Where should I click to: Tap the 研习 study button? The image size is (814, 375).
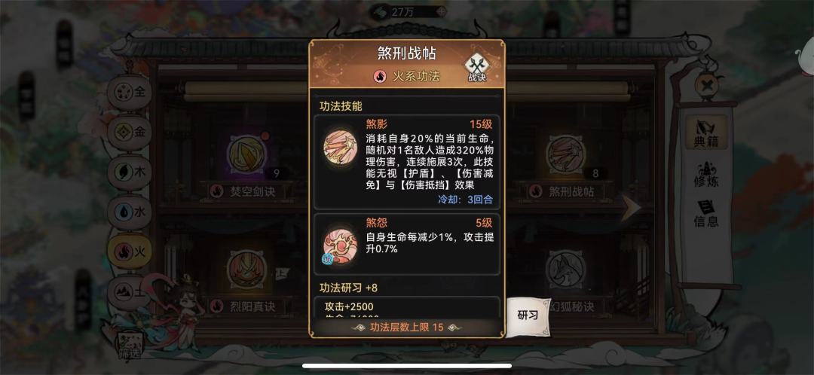pyautogui.click(x=528, y=316)
